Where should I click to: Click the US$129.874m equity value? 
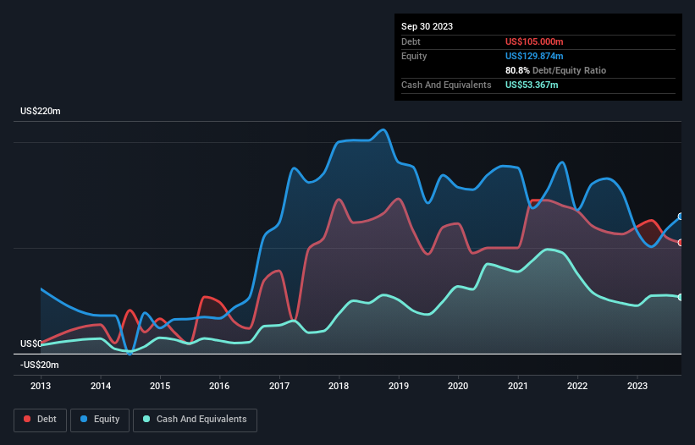(534, 56)
